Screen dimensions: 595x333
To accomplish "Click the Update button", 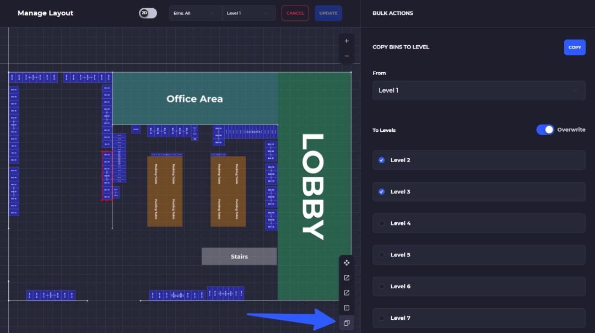I will pos(328,13).
